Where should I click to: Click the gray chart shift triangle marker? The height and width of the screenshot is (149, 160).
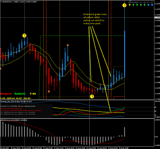(x=130, y=1)
